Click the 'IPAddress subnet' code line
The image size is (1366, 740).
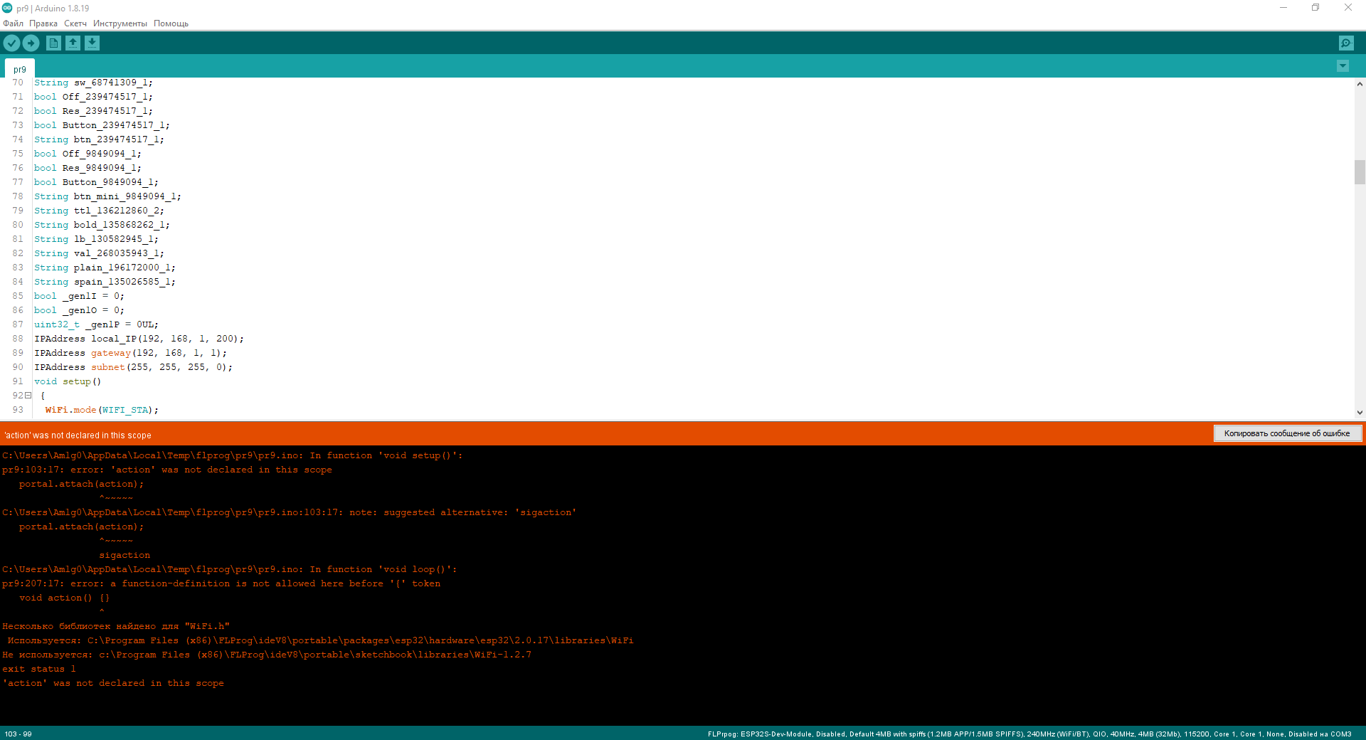tap(134, 367)
